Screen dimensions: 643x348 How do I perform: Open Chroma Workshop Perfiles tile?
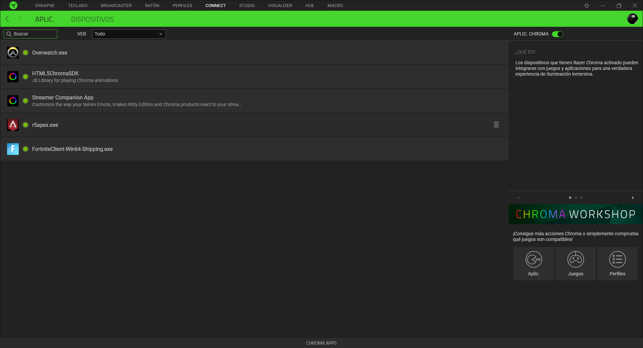pos(618,264)
